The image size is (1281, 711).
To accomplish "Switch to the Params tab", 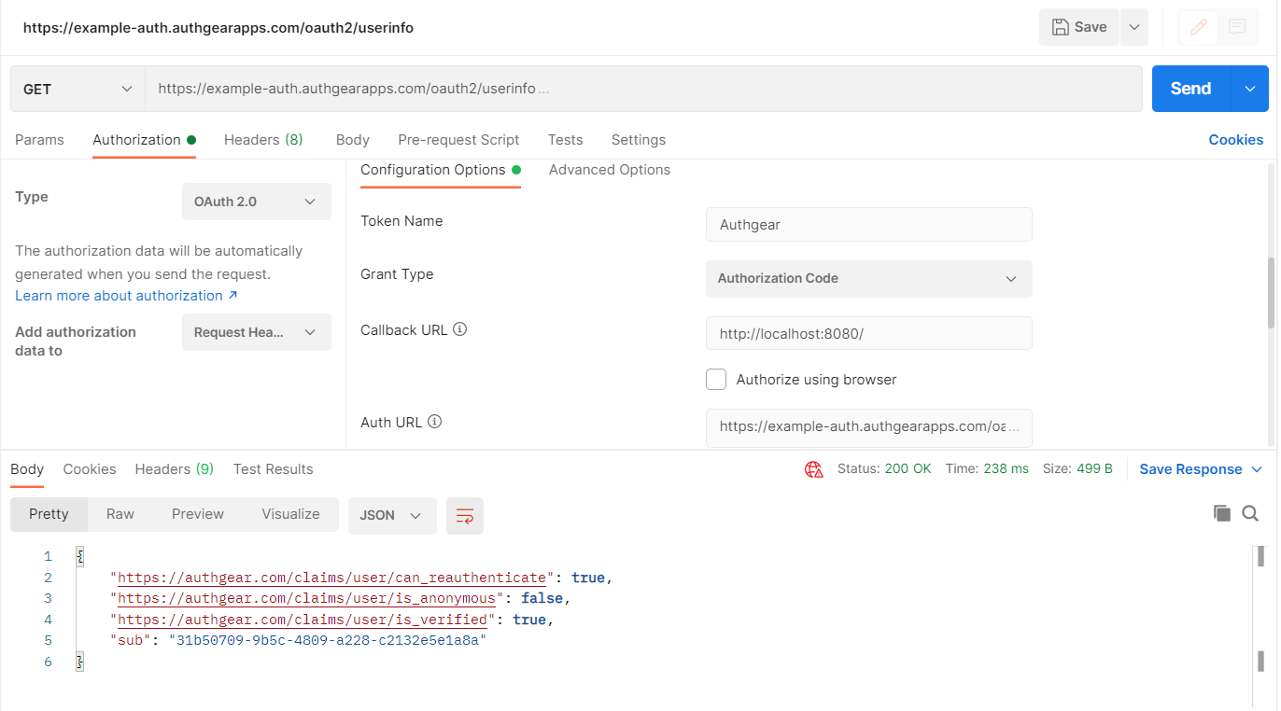I will (39, 140).
